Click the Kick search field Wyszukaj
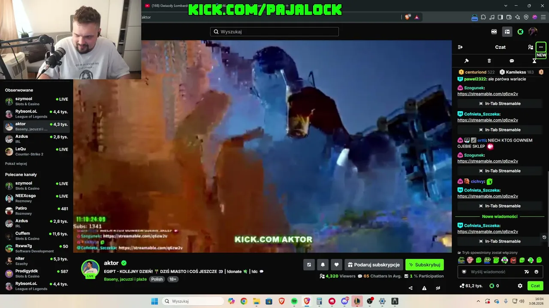 click(x=274, y=32)
